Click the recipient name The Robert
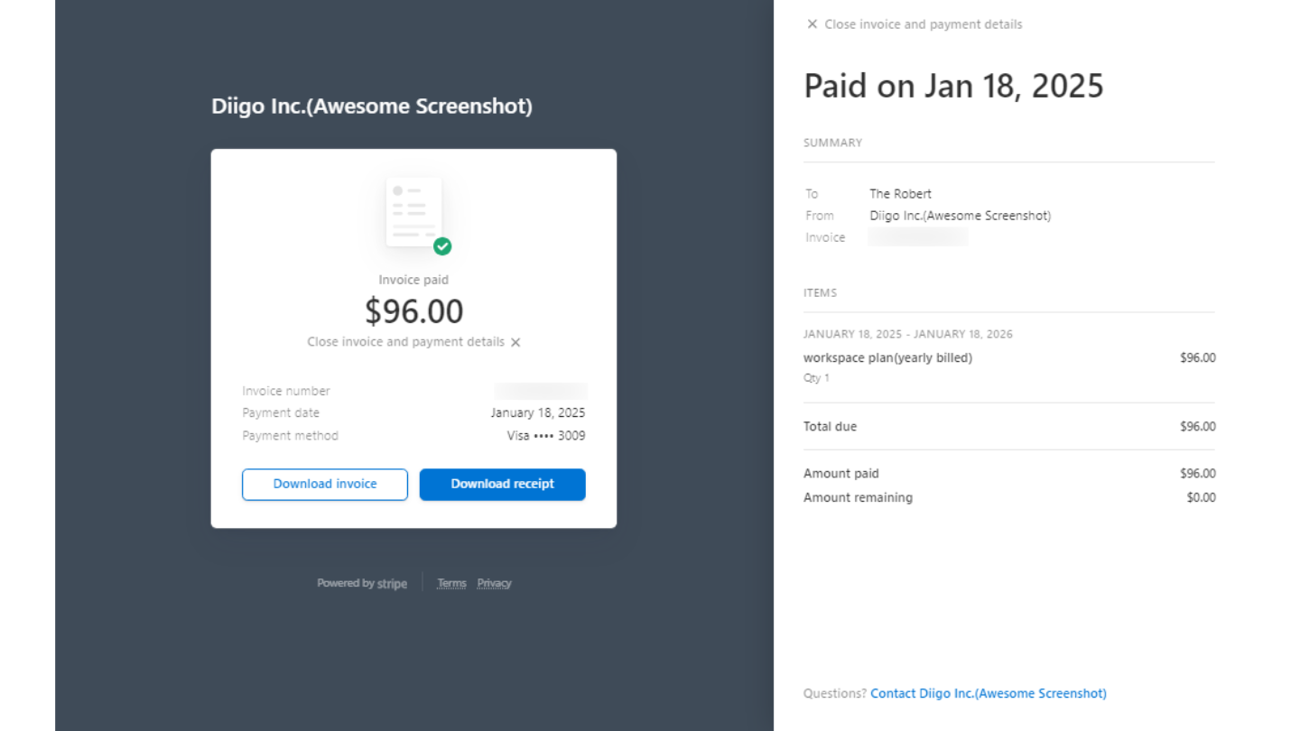Viewport: 1300px width, 731px height. [900, 193]
